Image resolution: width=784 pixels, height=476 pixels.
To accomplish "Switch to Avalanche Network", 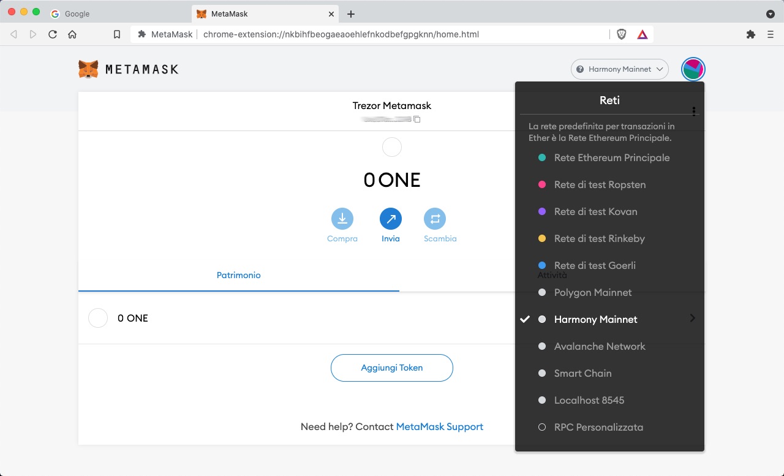I will click(609, 346).
